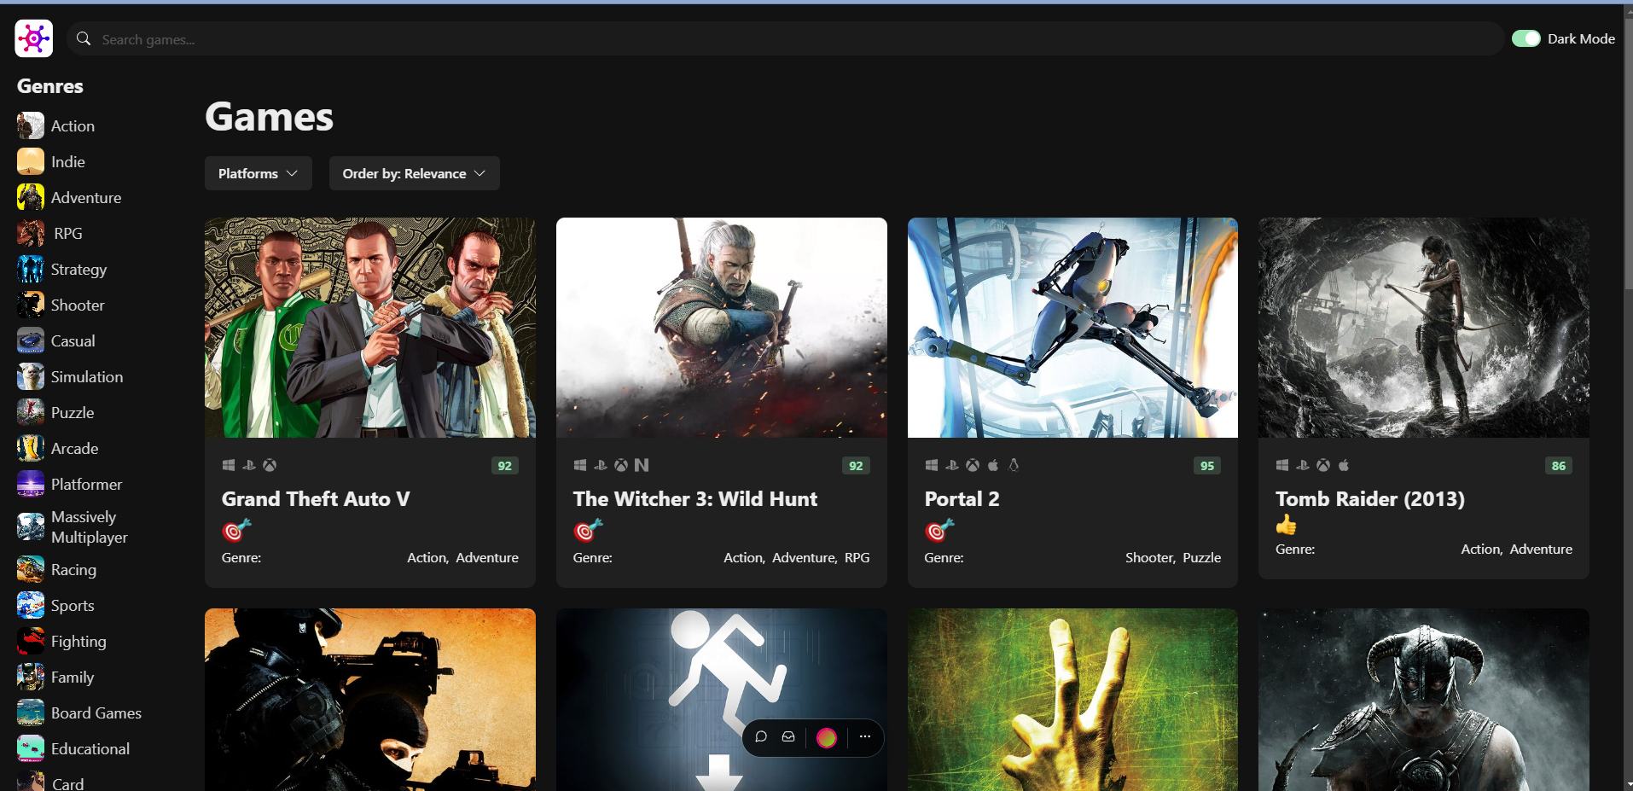The height and width of the screenshot is (791, 1633).
Task: Click the Nintendo platform icon on The Witcher 3
Action: 642,465
